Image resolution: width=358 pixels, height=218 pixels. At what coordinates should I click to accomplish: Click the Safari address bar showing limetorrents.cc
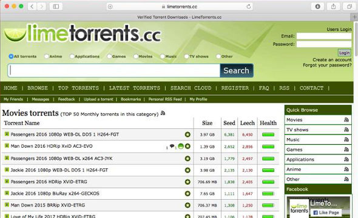[180, 7]
